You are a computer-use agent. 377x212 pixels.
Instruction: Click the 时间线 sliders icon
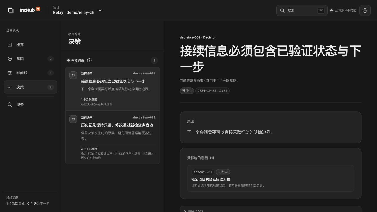(x=10, y=73)
